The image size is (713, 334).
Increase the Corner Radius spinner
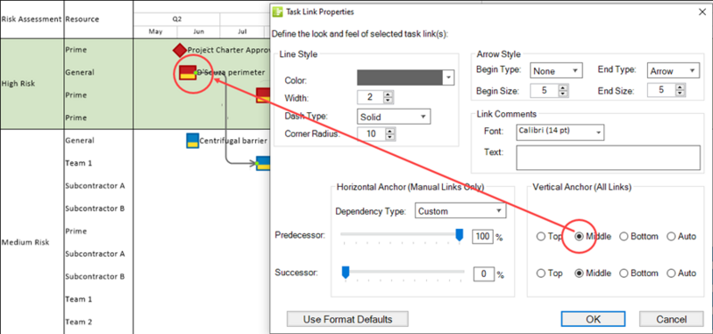tap(390, 131)
